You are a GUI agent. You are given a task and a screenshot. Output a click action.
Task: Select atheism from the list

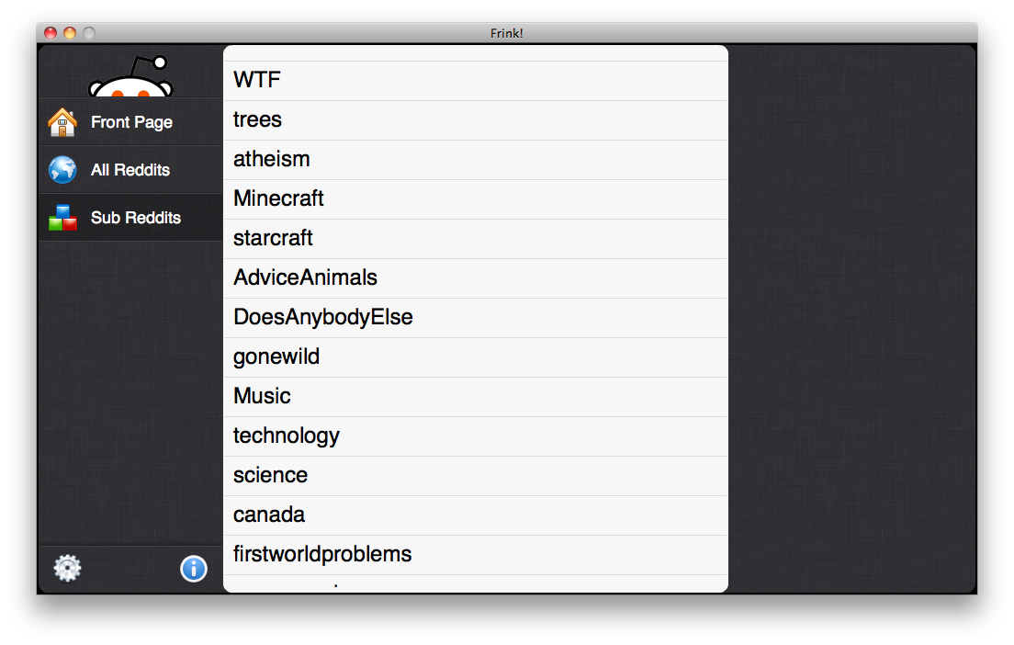[476, 160]
